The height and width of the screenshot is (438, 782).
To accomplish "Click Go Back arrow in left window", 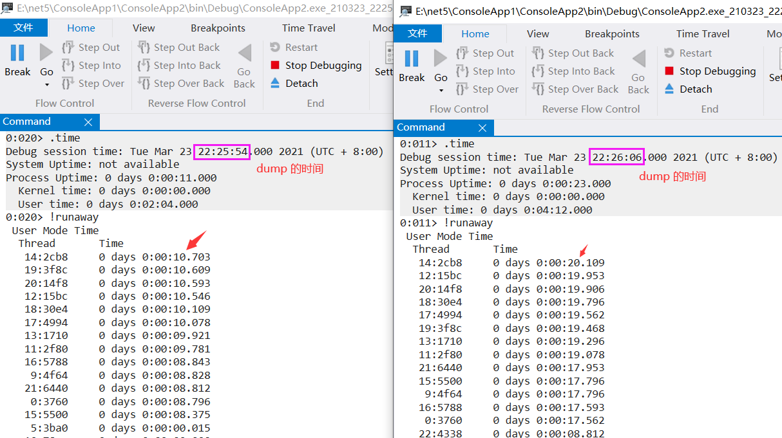I will (x=244, y=53).
